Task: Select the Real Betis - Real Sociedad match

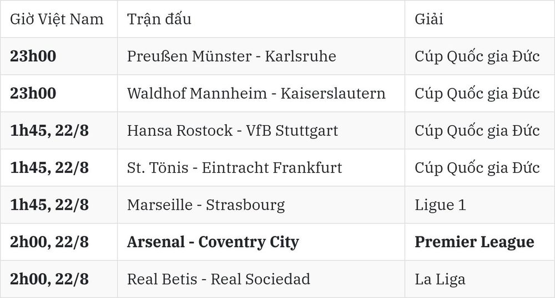Action: (218, 279)
